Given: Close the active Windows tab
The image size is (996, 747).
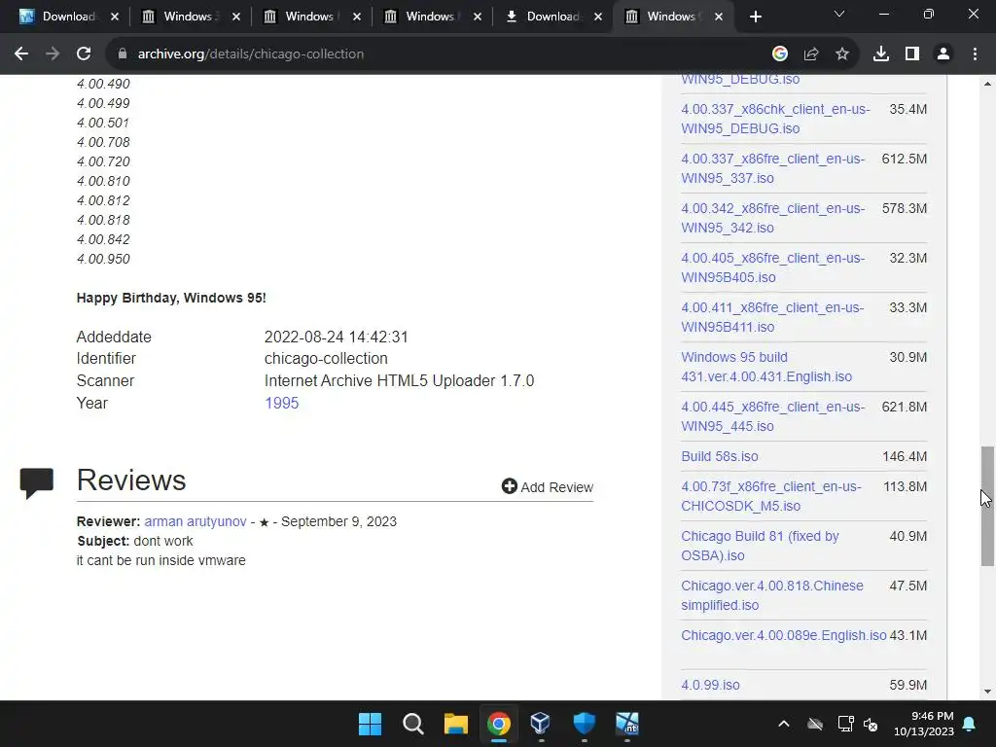Looking at the screenshot, I should (719, 17).
